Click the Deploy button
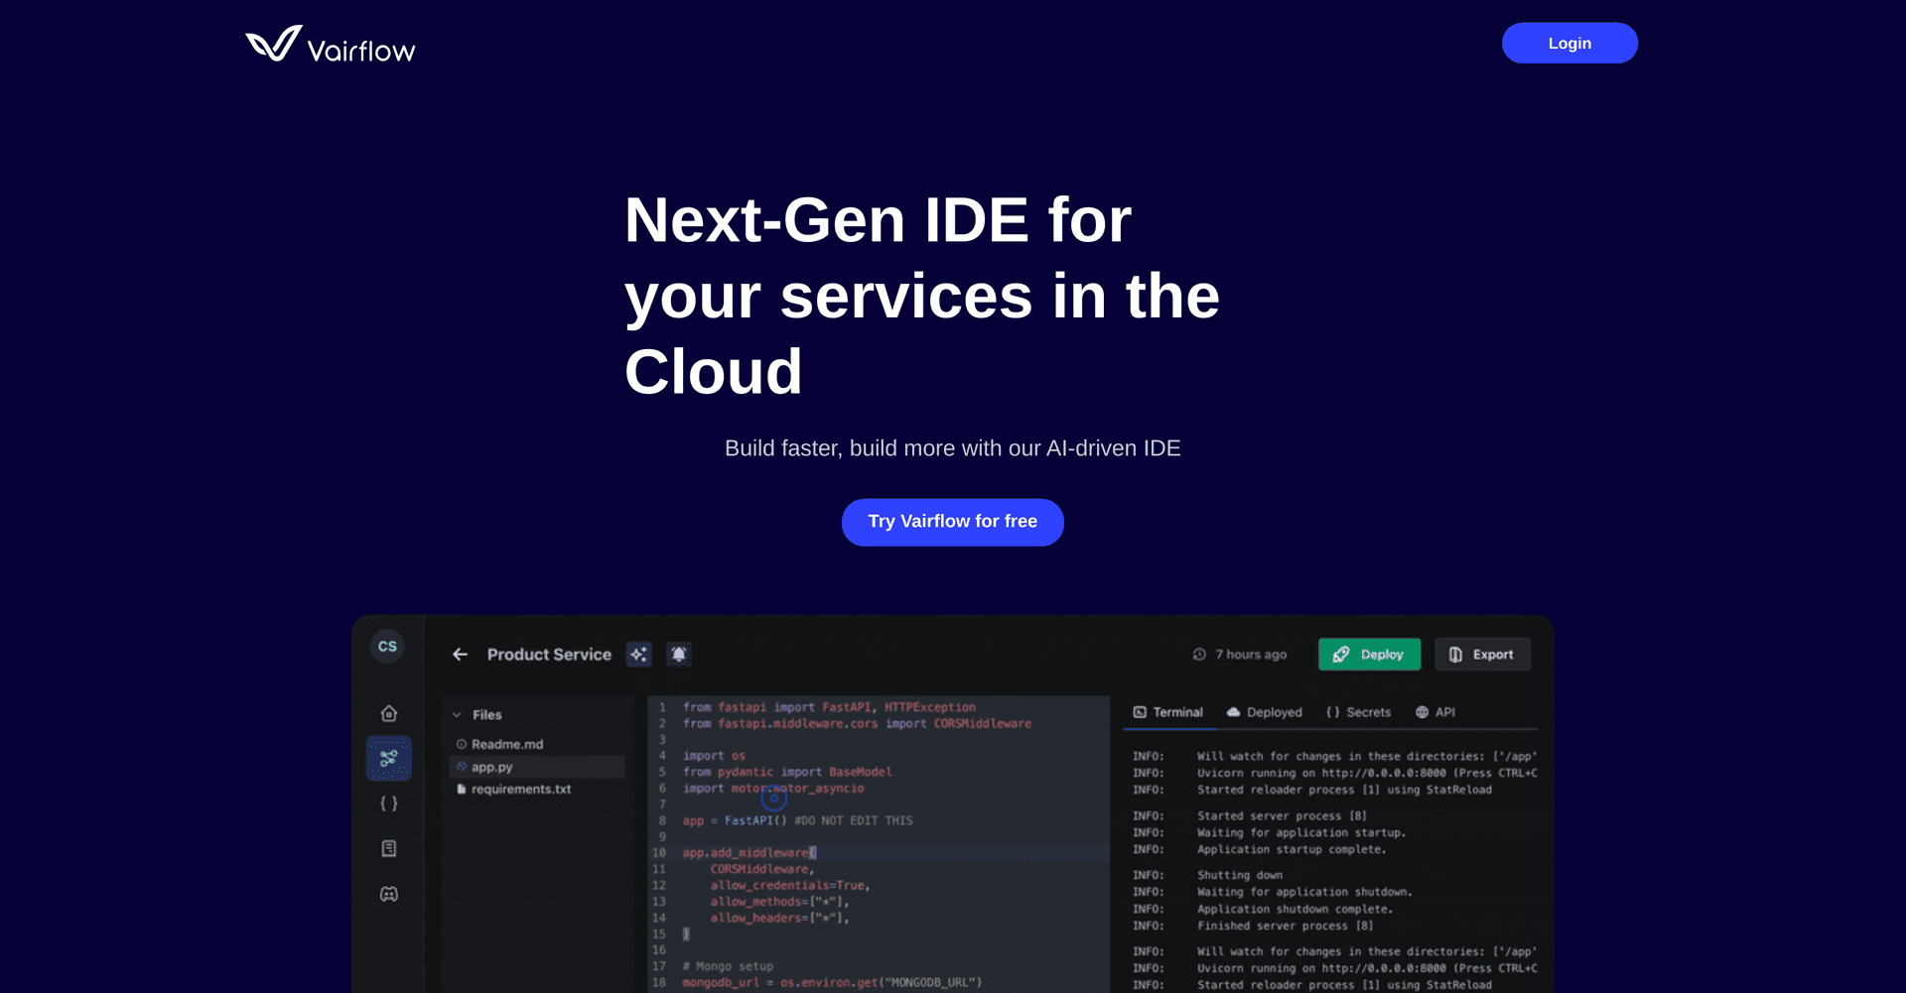The height and width of the screenshot is (993, 1906). [1369, 655]
